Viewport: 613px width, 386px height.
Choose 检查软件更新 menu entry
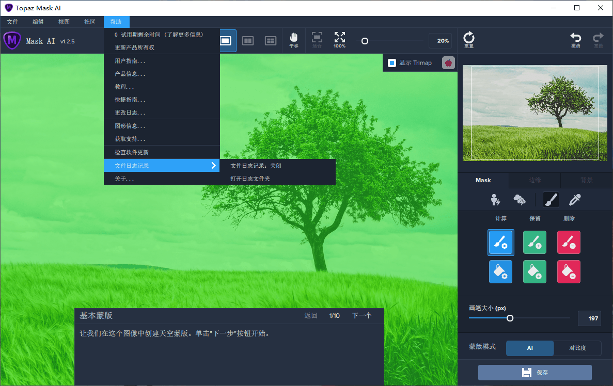[162, 152]
